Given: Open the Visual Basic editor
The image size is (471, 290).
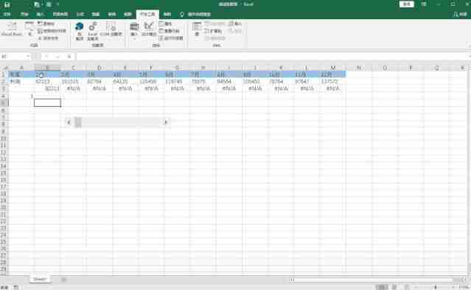Looking at the screenshot, I should pos(11,29).
